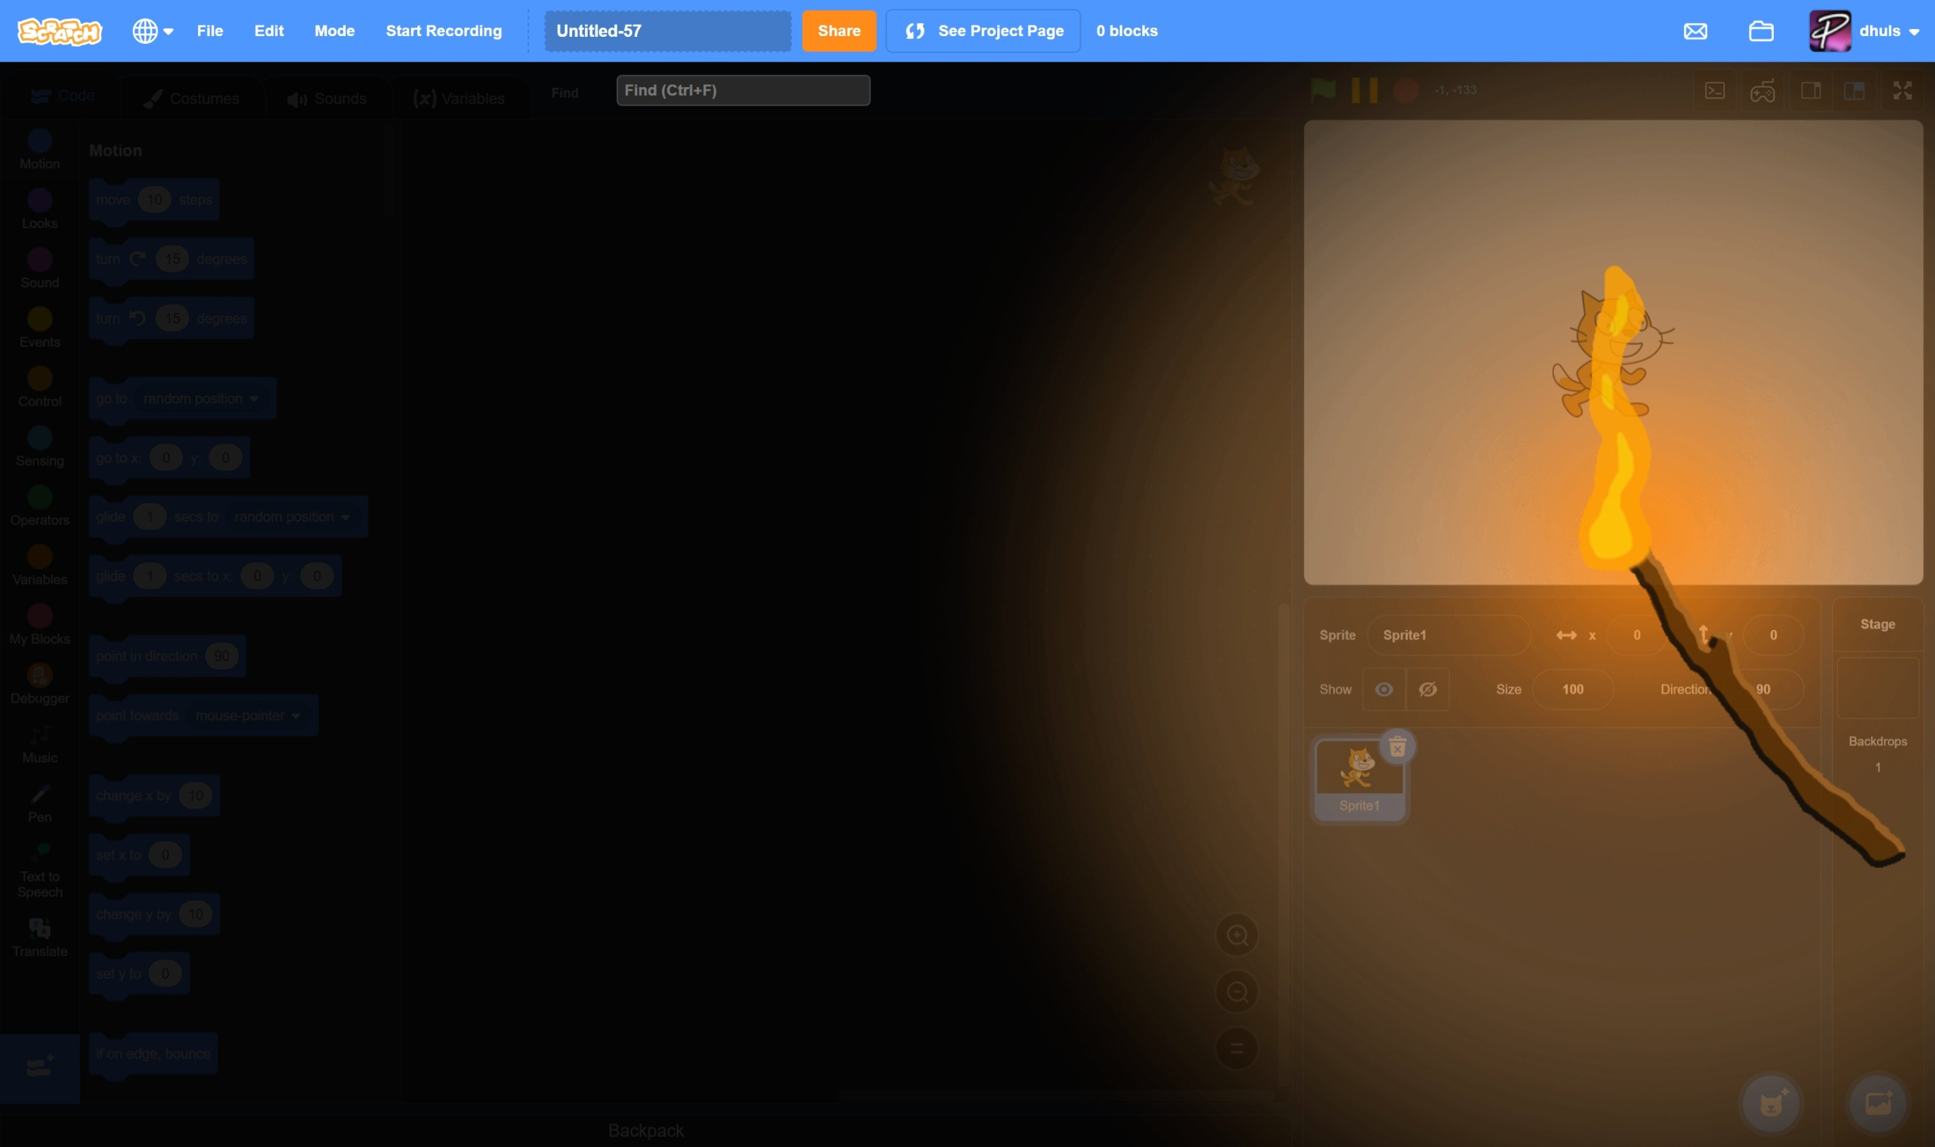Image resolution: width=1935 pixels, height=1147 pixels.
Task: Open the Backpack storage area
Action: 645,1129
